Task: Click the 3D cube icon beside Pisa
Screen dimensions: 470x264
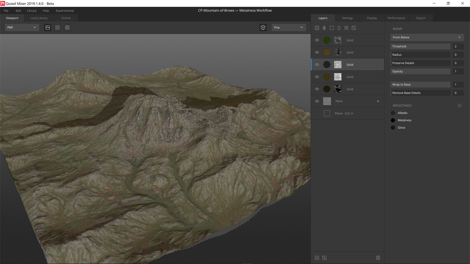Action: (263, 27)
